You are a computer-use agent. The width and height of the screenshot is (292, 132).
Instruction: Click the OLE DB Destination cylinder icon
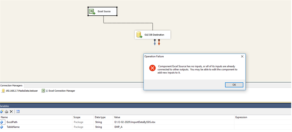[139, 35]
